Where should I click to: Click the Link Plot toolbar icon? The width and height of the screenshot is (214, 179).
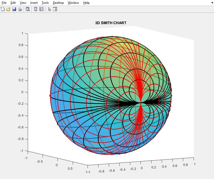[x=28, y=9]
